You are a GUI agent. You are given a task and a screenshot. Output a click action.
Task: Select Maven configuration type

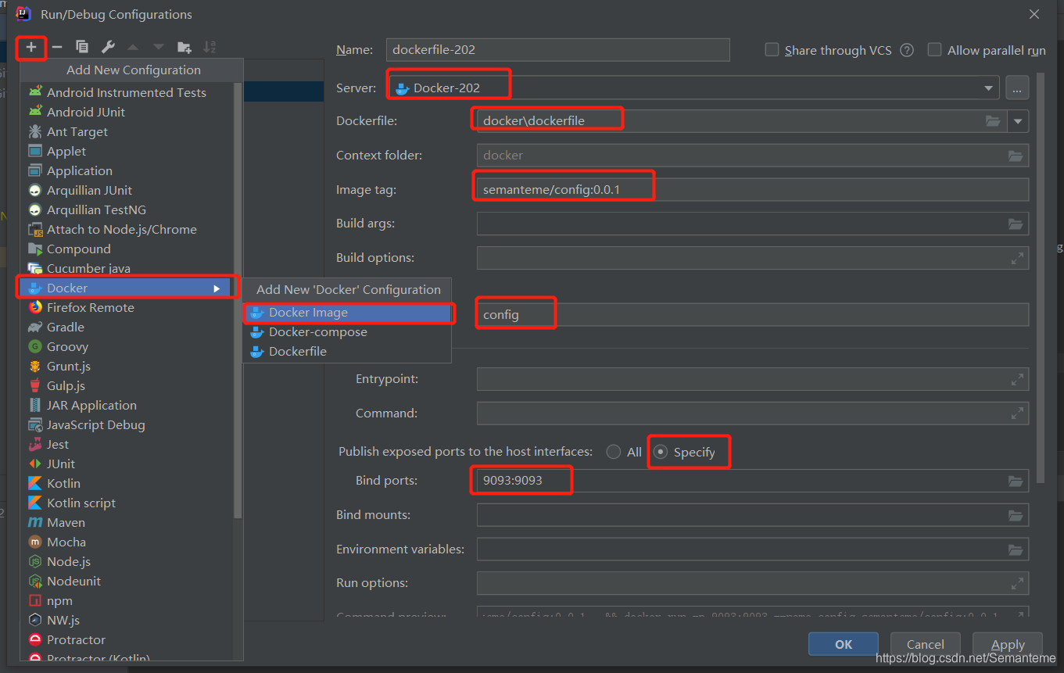[127, 522]
